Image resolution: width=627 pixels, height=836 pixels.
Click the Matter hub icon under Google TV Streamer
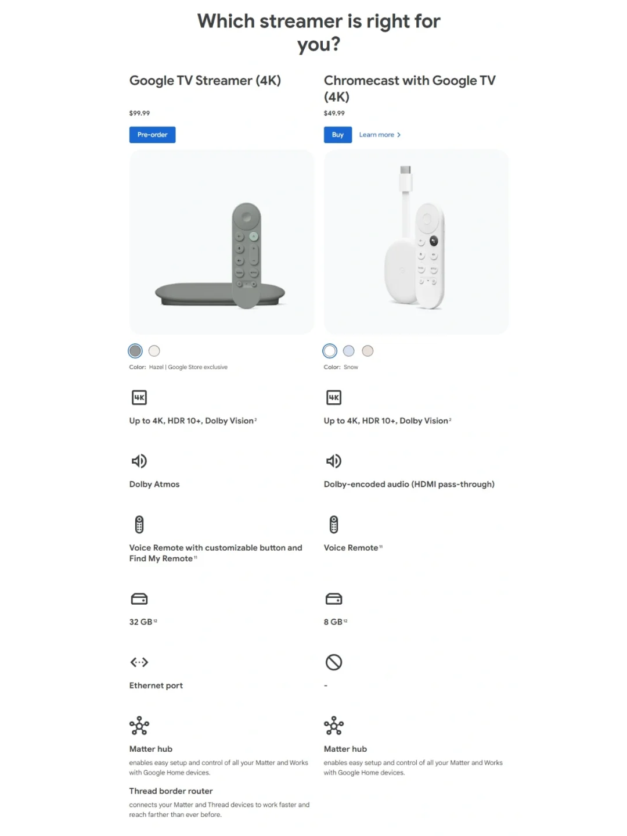coord(139,726)
